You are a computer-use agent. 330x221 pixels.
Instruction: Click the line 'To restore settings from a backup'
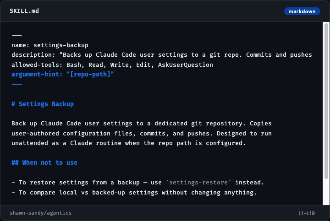tap(137, 183)
